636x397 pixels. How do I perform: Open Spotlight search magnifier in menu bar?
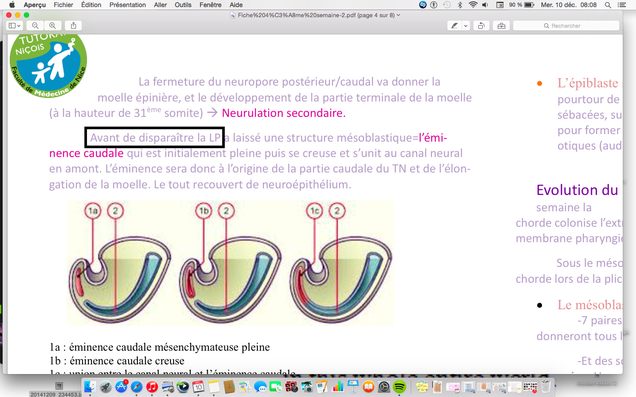(x=608, y=5)
